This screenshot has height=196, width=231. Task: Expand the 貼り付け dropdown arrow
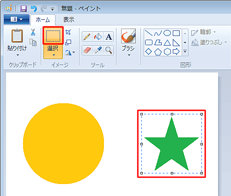18,55
